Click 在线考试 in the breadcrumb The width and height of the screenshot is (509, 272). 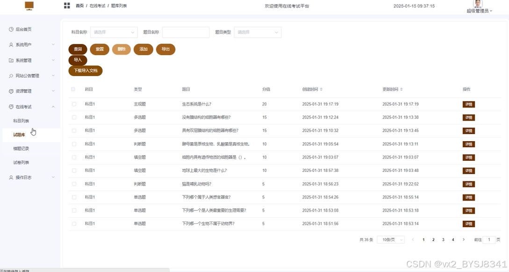pyautogui.click(x=97, y=6)
